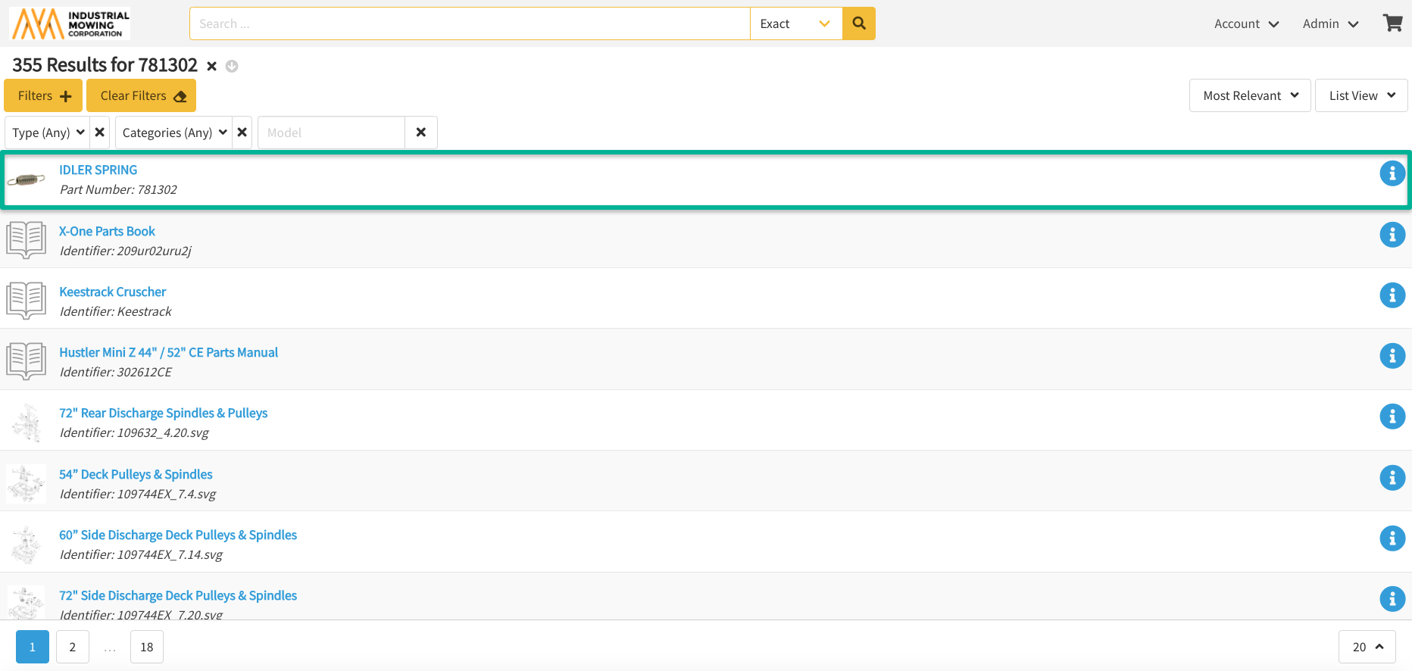Open the Admin menu
Viewport: 1412px width, 671px height.
point(1329,23)
